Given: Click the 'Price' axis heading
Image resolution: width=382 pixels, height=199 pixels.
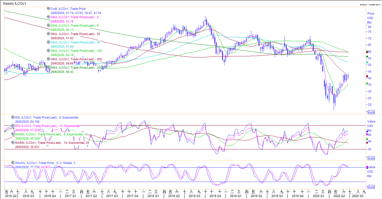Looking at the screenshot, I should tap(371, 13).
